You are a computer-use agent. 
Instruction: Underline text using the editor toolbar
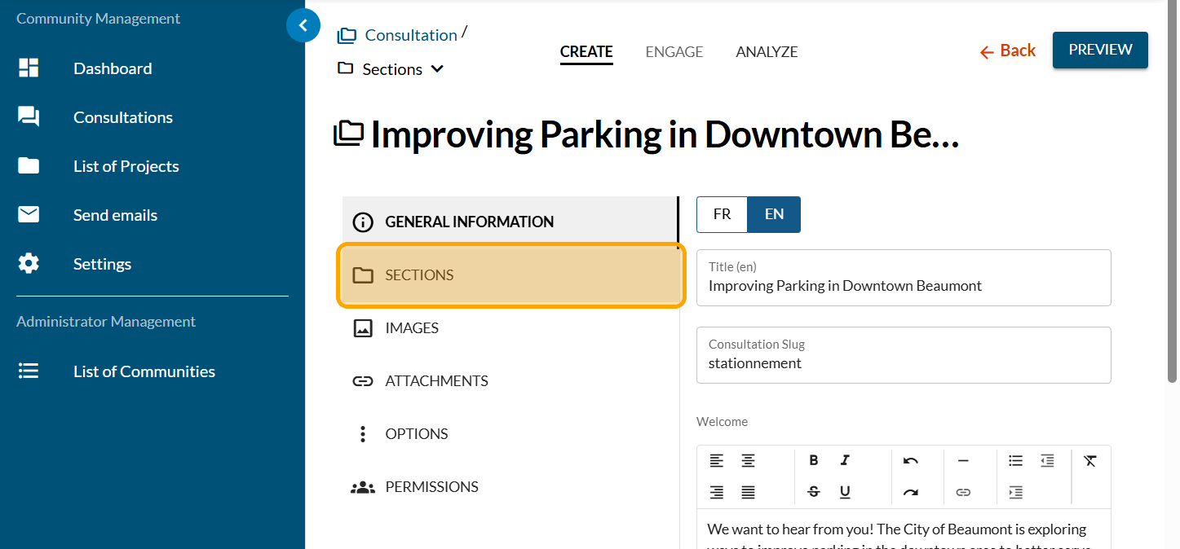845,492
